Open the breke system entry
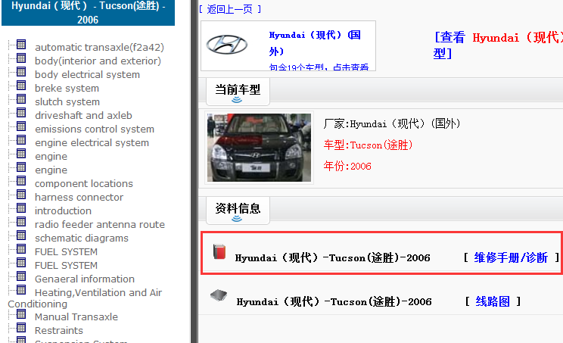Screen dimensions: 563x343 pos(67,89)
